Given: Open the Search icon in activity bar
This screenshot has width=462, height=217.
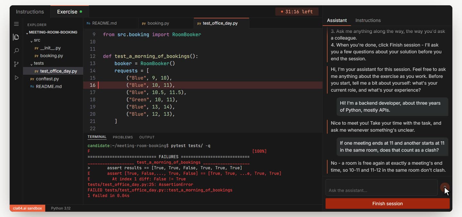Looking at the screenshot, I should pos(16,50).
